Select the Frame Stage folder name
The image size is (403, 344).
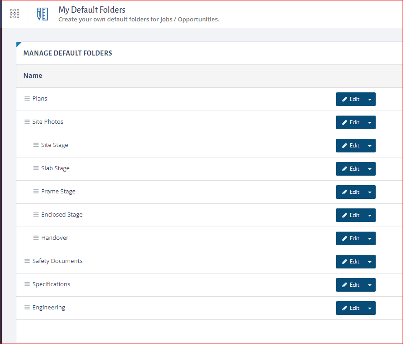pyautogui.click(x=58, y=192)
